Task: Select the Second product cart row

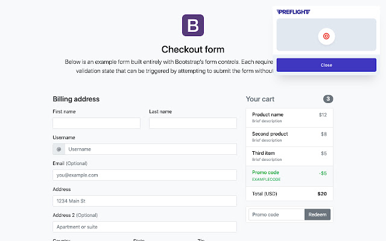Action: pyautogui.click(x=289, y=137)
